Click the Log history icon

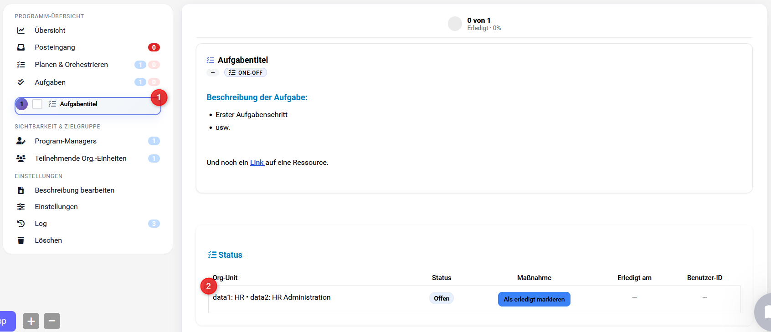pos(21,224)
